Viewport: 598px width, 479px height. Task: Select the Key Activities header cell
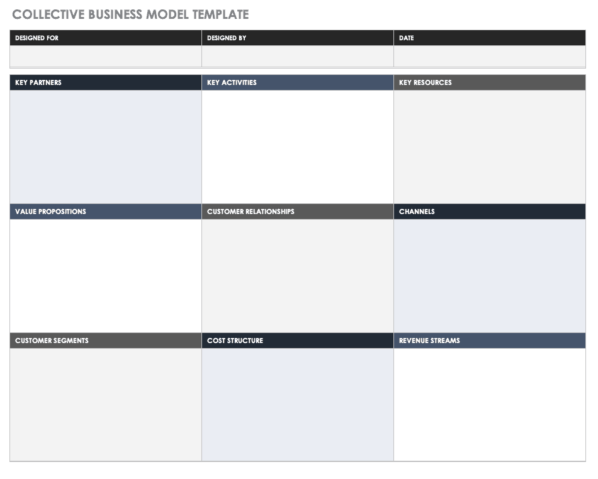click(298, 82)
